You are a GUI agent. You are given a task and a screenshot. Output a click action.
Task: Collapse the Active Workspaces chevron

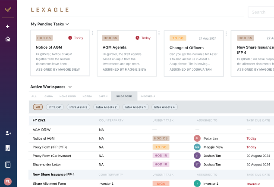coord(70,87)
